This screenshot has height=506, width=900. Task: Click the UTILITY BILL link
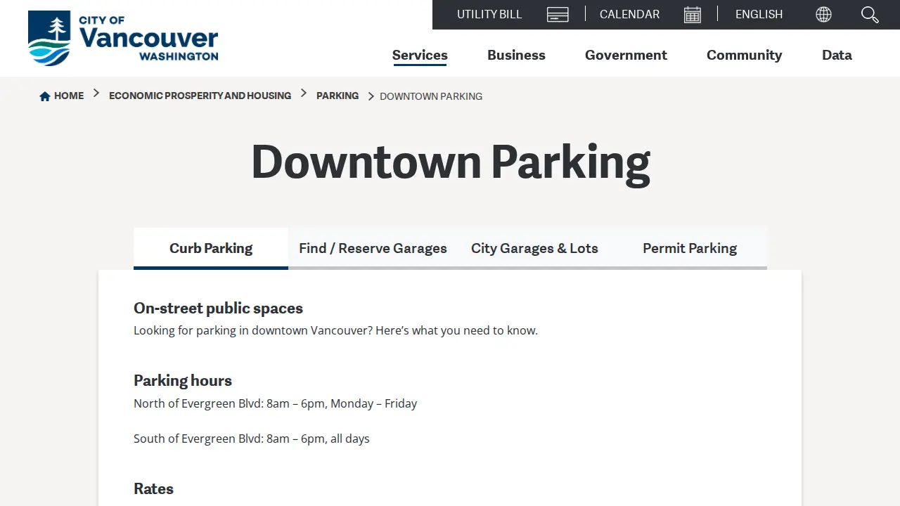489,14
